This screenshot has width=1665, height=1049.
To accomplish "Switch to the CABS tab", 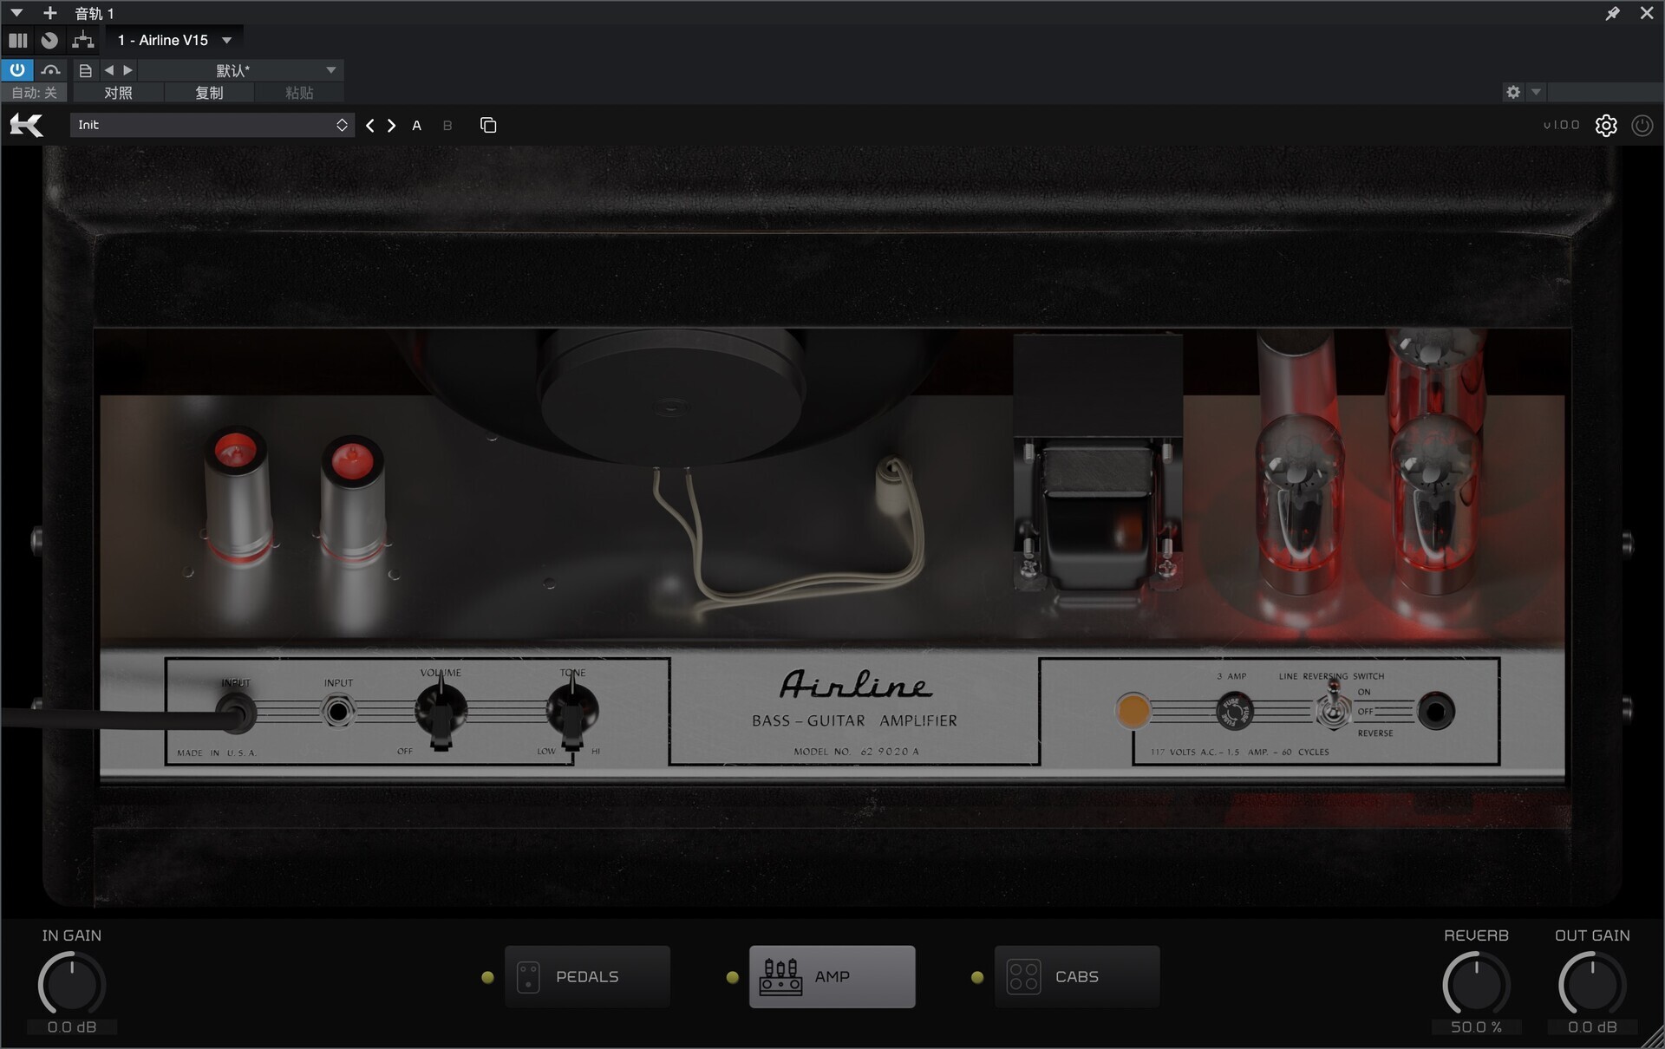I will coord(1076,977).
